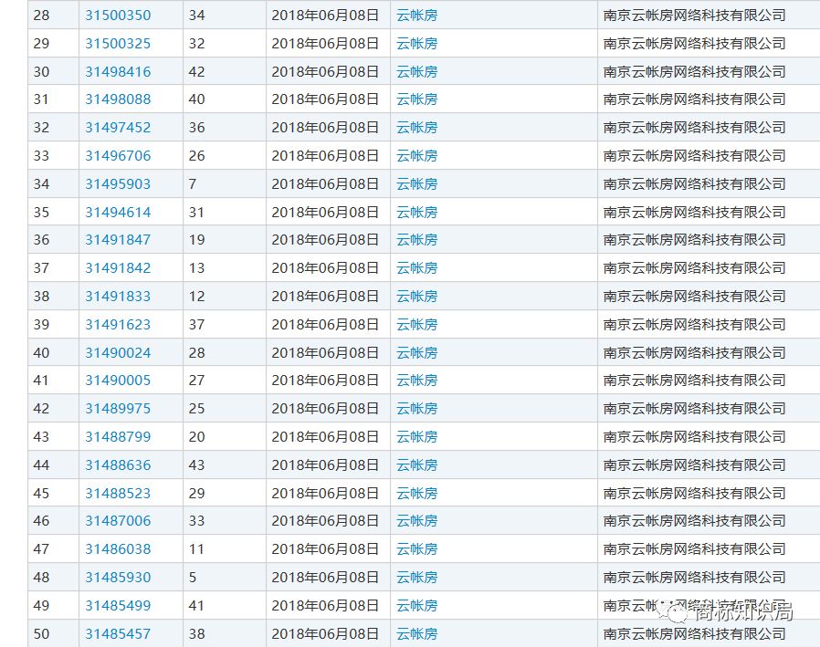Click registration link 31495903
The width and height of the screenshot is (820, 647).
118,184
